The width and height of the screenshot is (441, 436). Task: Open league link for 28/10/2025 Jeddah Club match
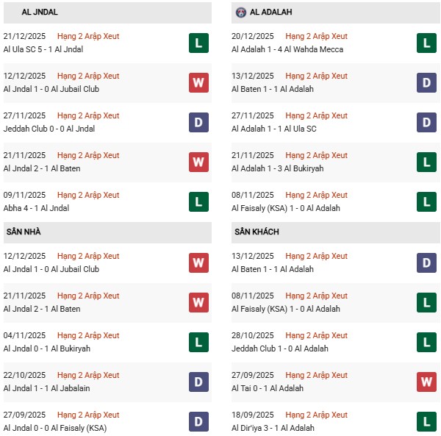(x=317, y=335)
